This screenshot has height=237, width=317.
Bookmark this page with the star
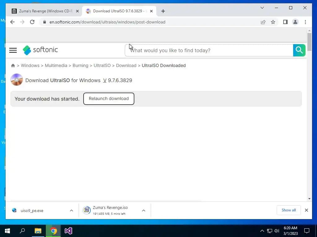coord(273,22)
